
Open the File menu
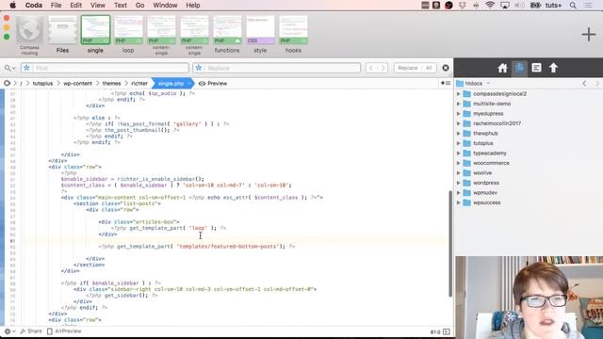(57, 6)
